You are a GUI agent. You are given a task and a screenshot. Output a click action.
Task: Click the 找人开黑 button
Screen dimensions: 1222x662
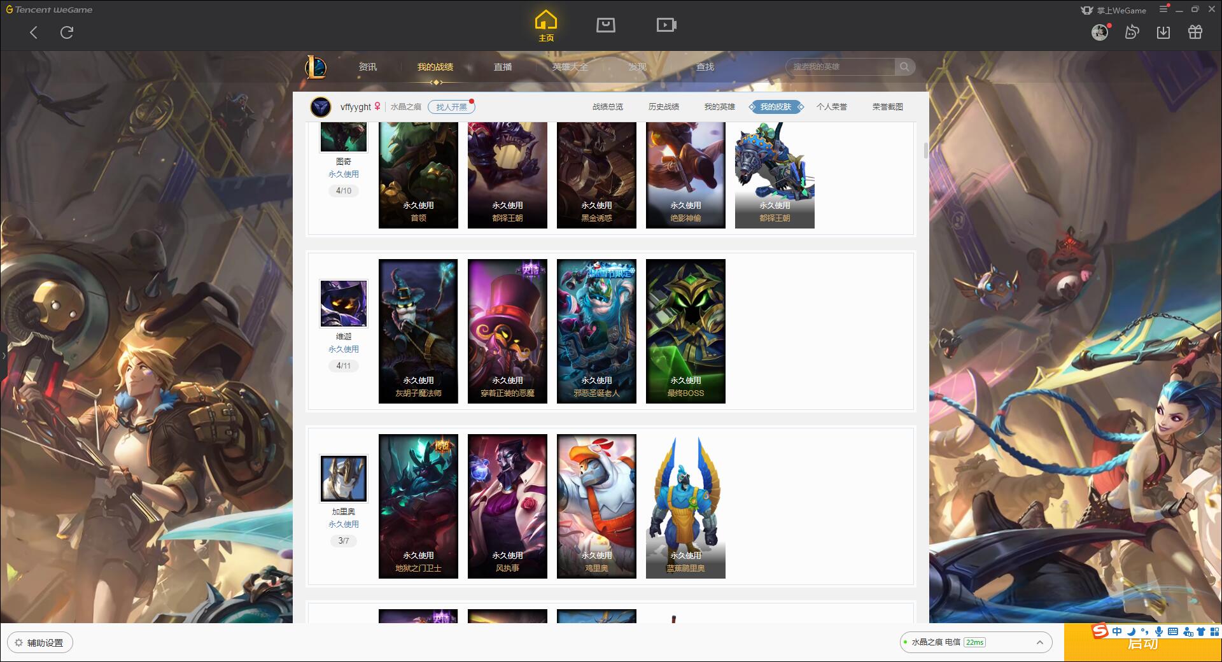tap(451, 107)
